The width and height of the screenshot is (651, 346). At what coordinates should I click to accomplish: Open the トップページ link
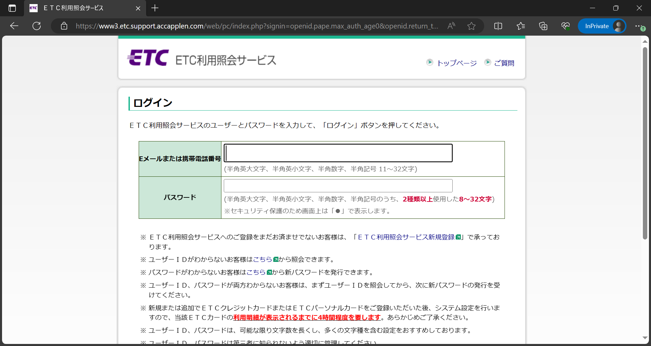pos(457,63)
